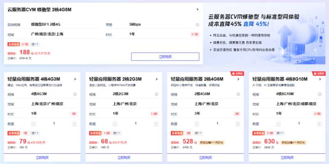Decrease quantity in the 4核8G10M card
This screenshot has height=164, width=329.
(x=278, y=124)
